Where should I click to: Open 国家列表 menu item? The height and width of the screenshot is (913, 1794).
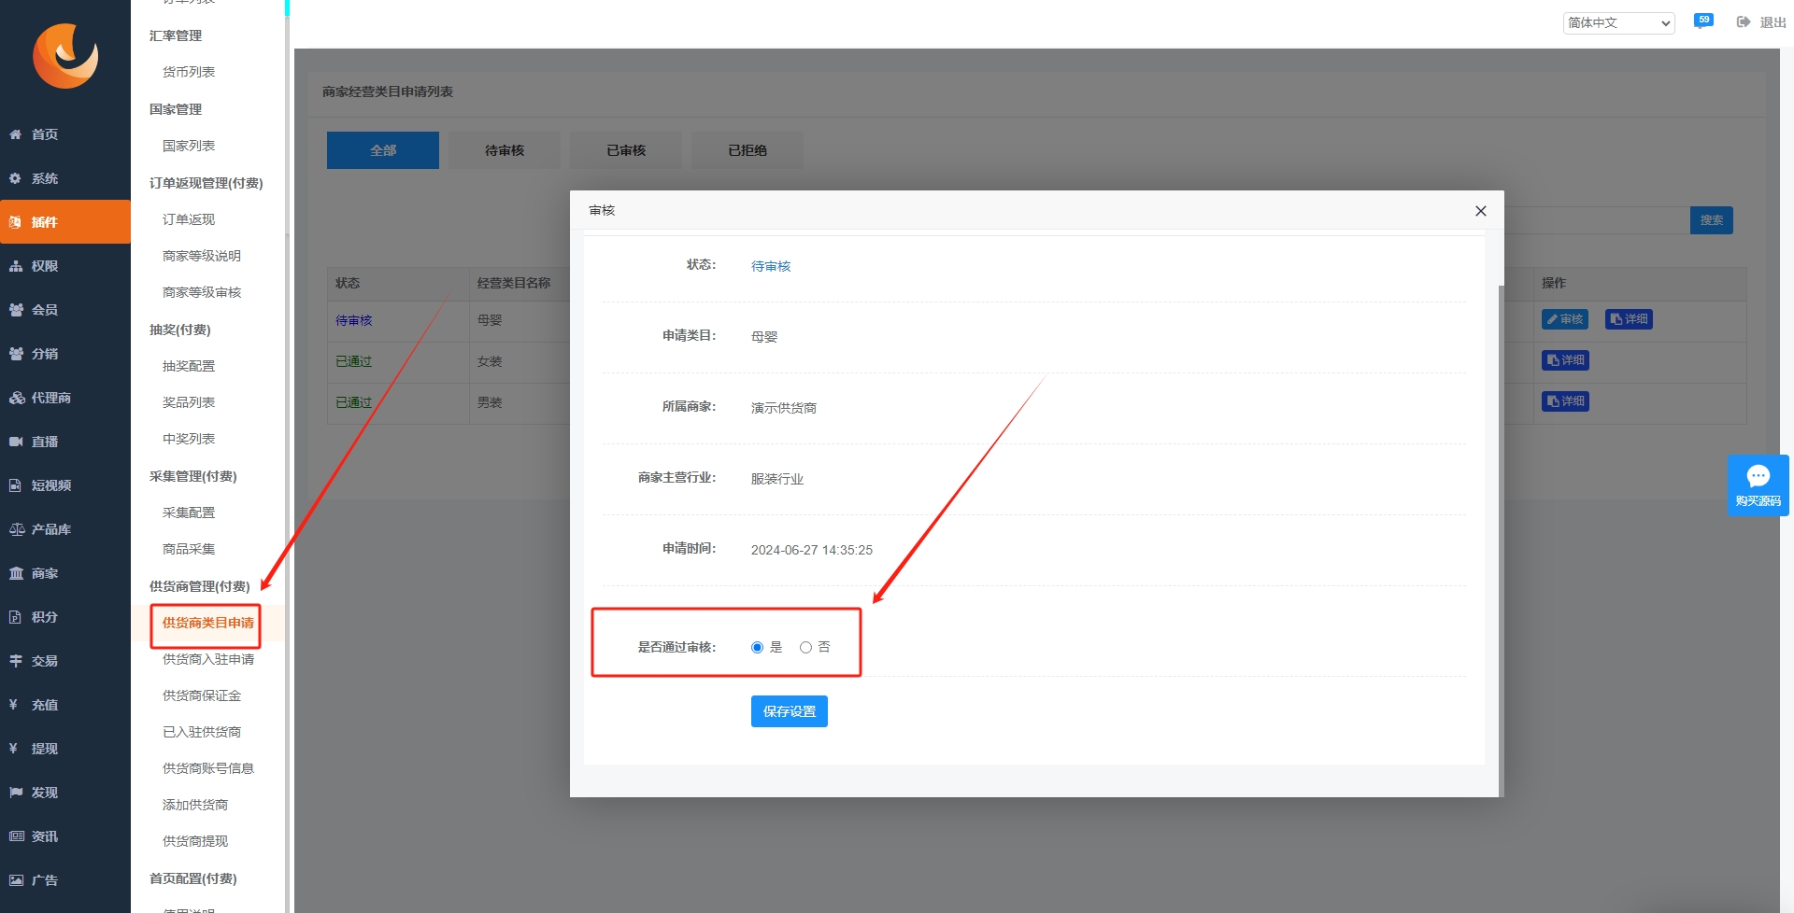coord(189,146)
